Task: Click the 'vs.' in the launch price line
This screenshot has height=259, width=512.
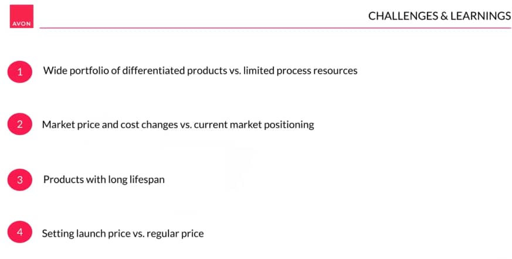Action: pyautogui.click(x=139, y=234)
